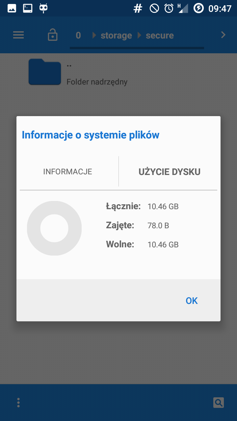Expand breadcrumb with right chevron arrow
This screenshot has height=421, width=237.
coord(224,35)
